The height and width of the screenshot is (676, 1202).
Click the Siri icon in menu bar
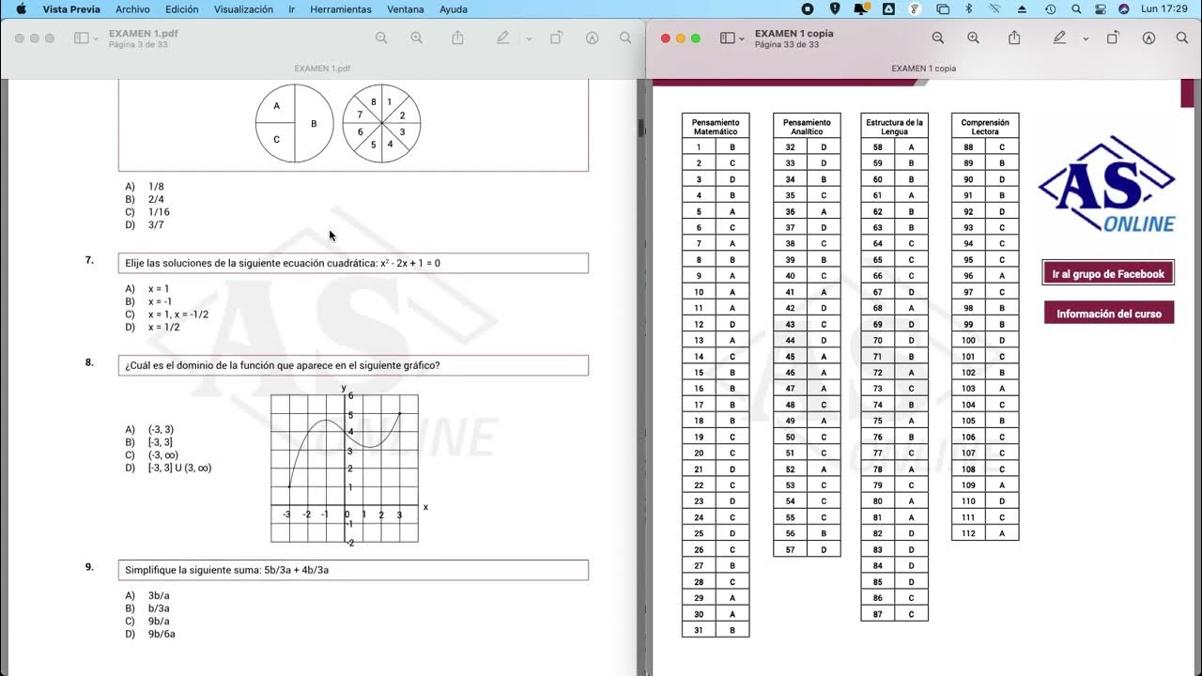pos(1124,9)
